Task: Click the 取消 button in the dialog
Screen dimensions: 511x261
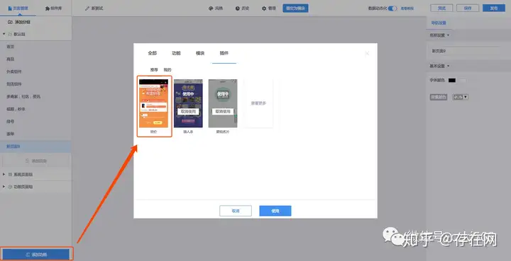Action: 236,211
